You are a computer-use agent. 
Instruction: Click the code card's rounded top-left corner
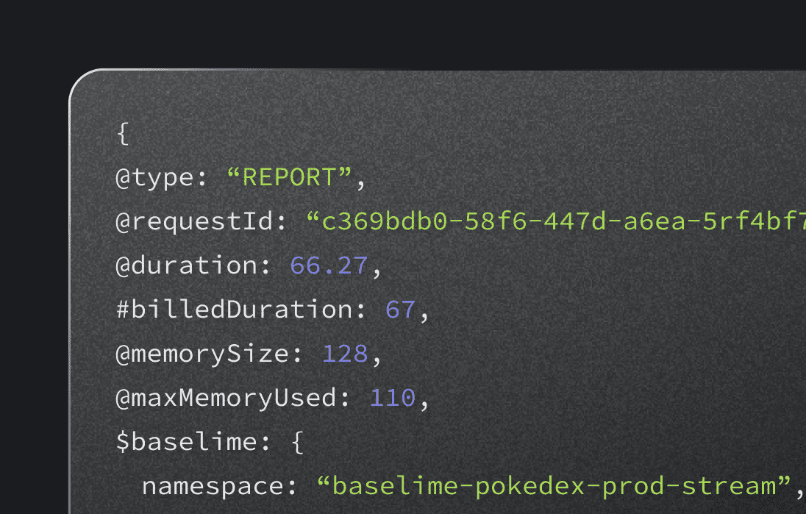pyautogui.click(x=80, y=81)
